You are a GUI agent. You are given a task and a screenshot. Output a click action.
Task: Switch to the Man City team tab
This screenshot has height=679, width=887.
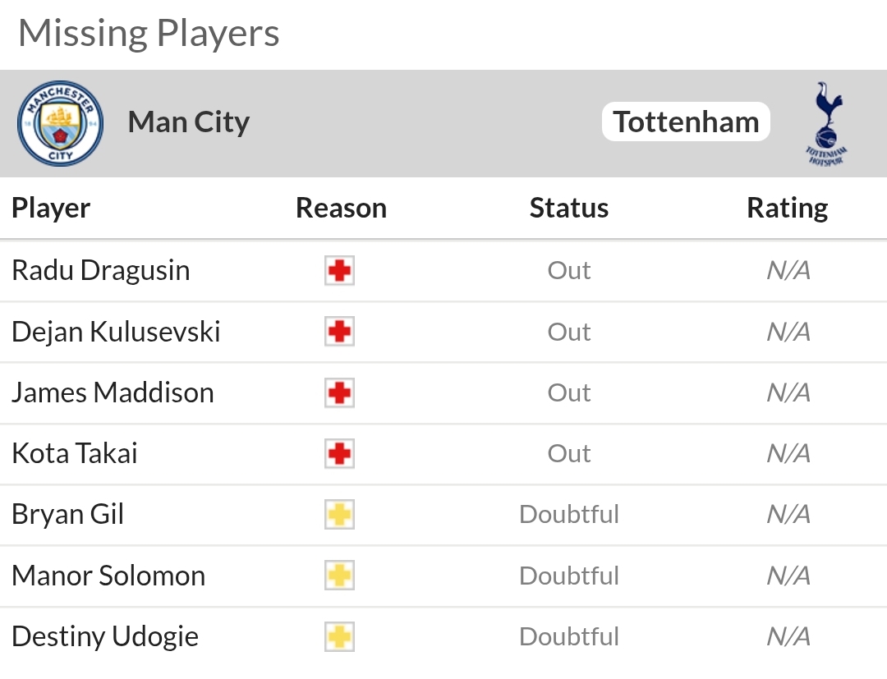(188, 122)
